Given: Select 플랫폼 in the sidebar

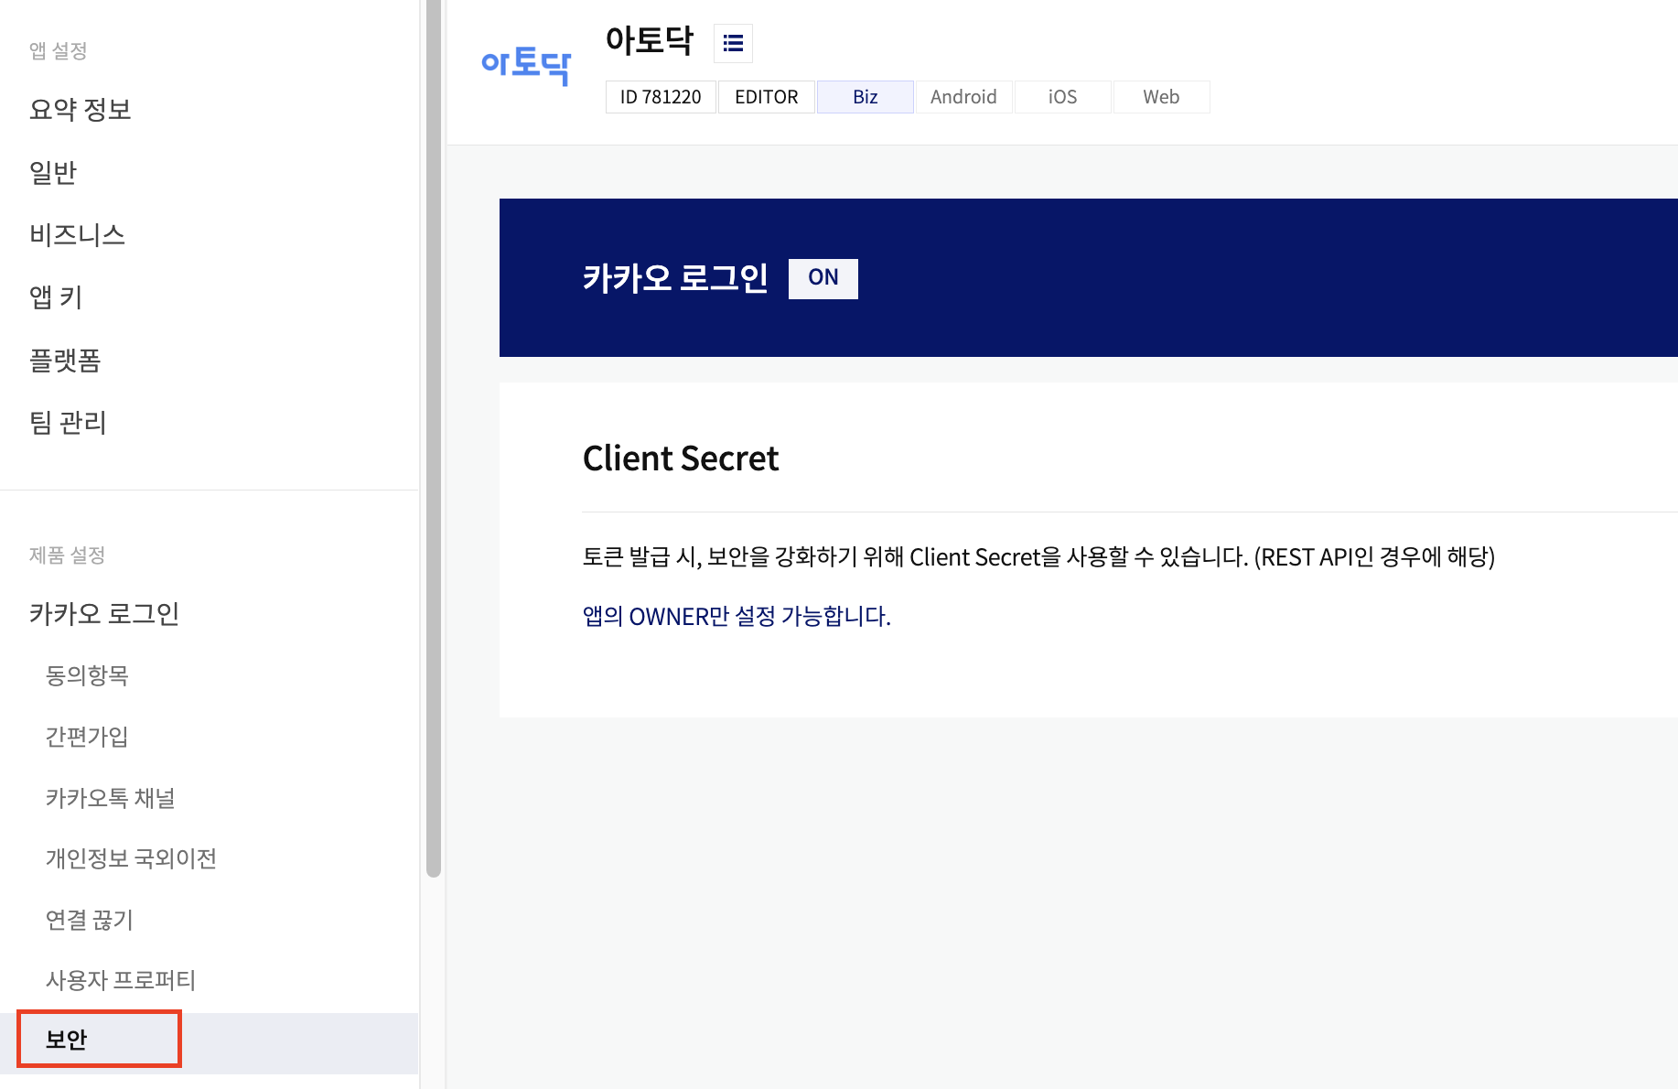Looking at the screenshot, I should point(65,361).
